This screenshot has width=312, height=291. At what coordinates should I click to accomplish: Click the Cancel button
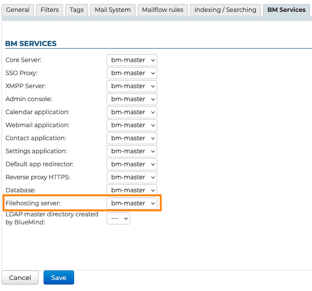(x=20, y=277)
